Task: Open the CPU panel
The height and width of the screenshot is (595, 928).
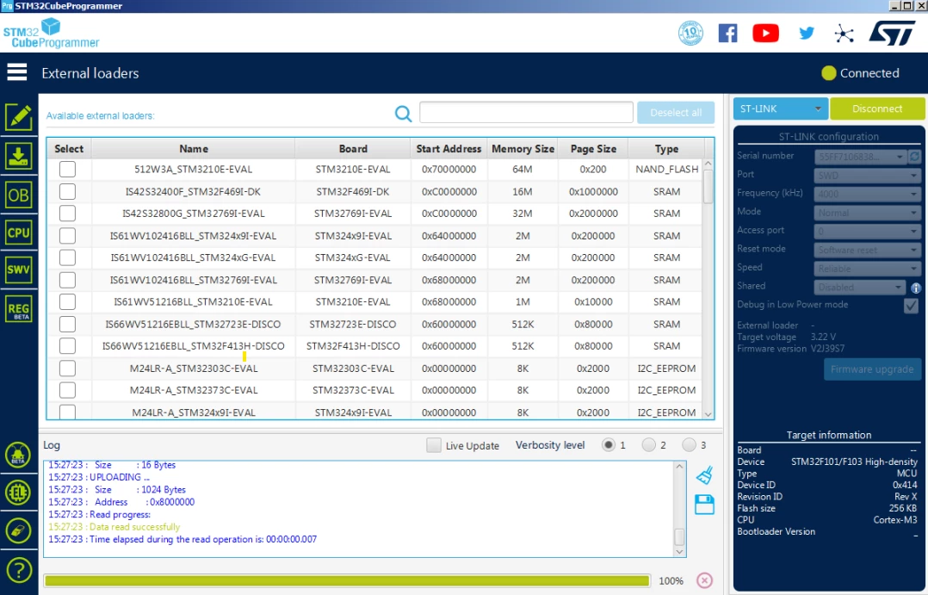Action: [x=18, y=232]
